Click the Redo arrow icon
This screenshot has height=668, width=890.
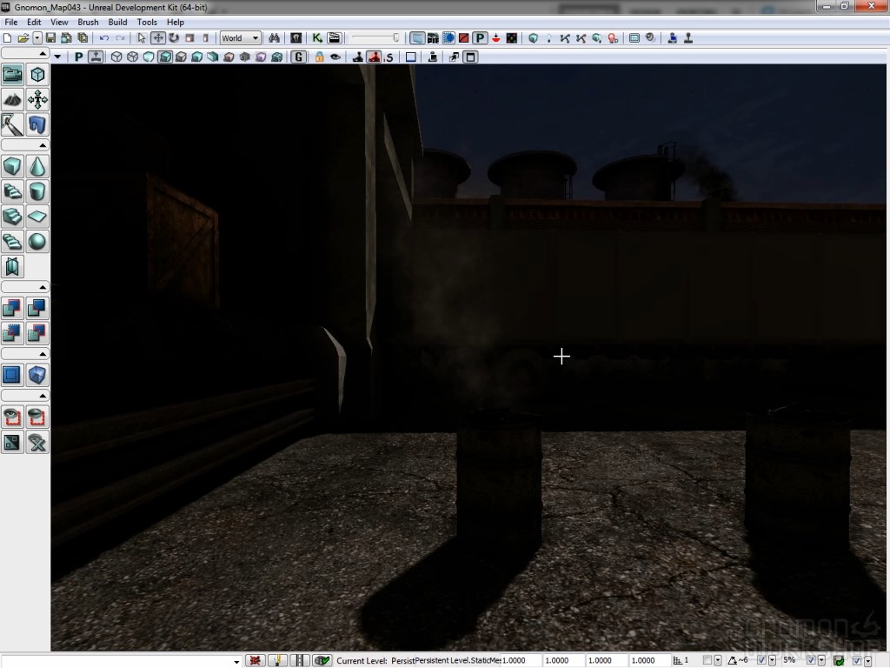[120, 38]
